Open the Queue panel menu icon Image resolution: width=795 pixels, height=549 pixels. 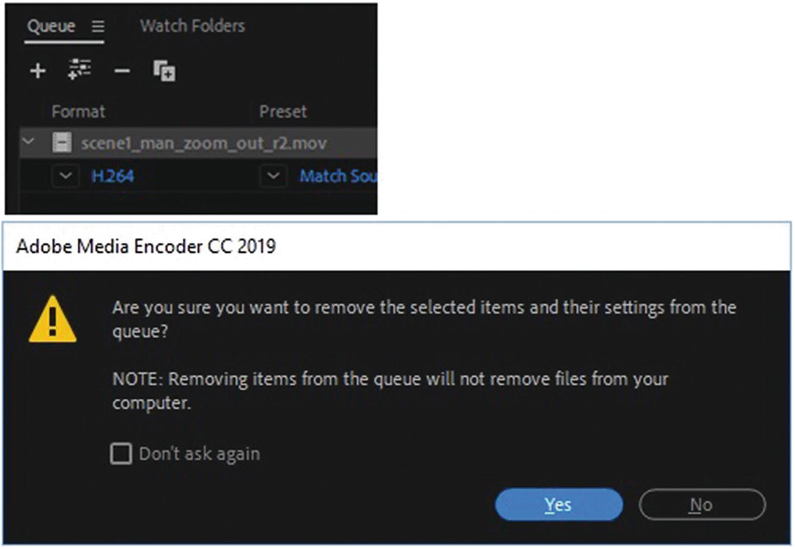click(x=98, y=27)
